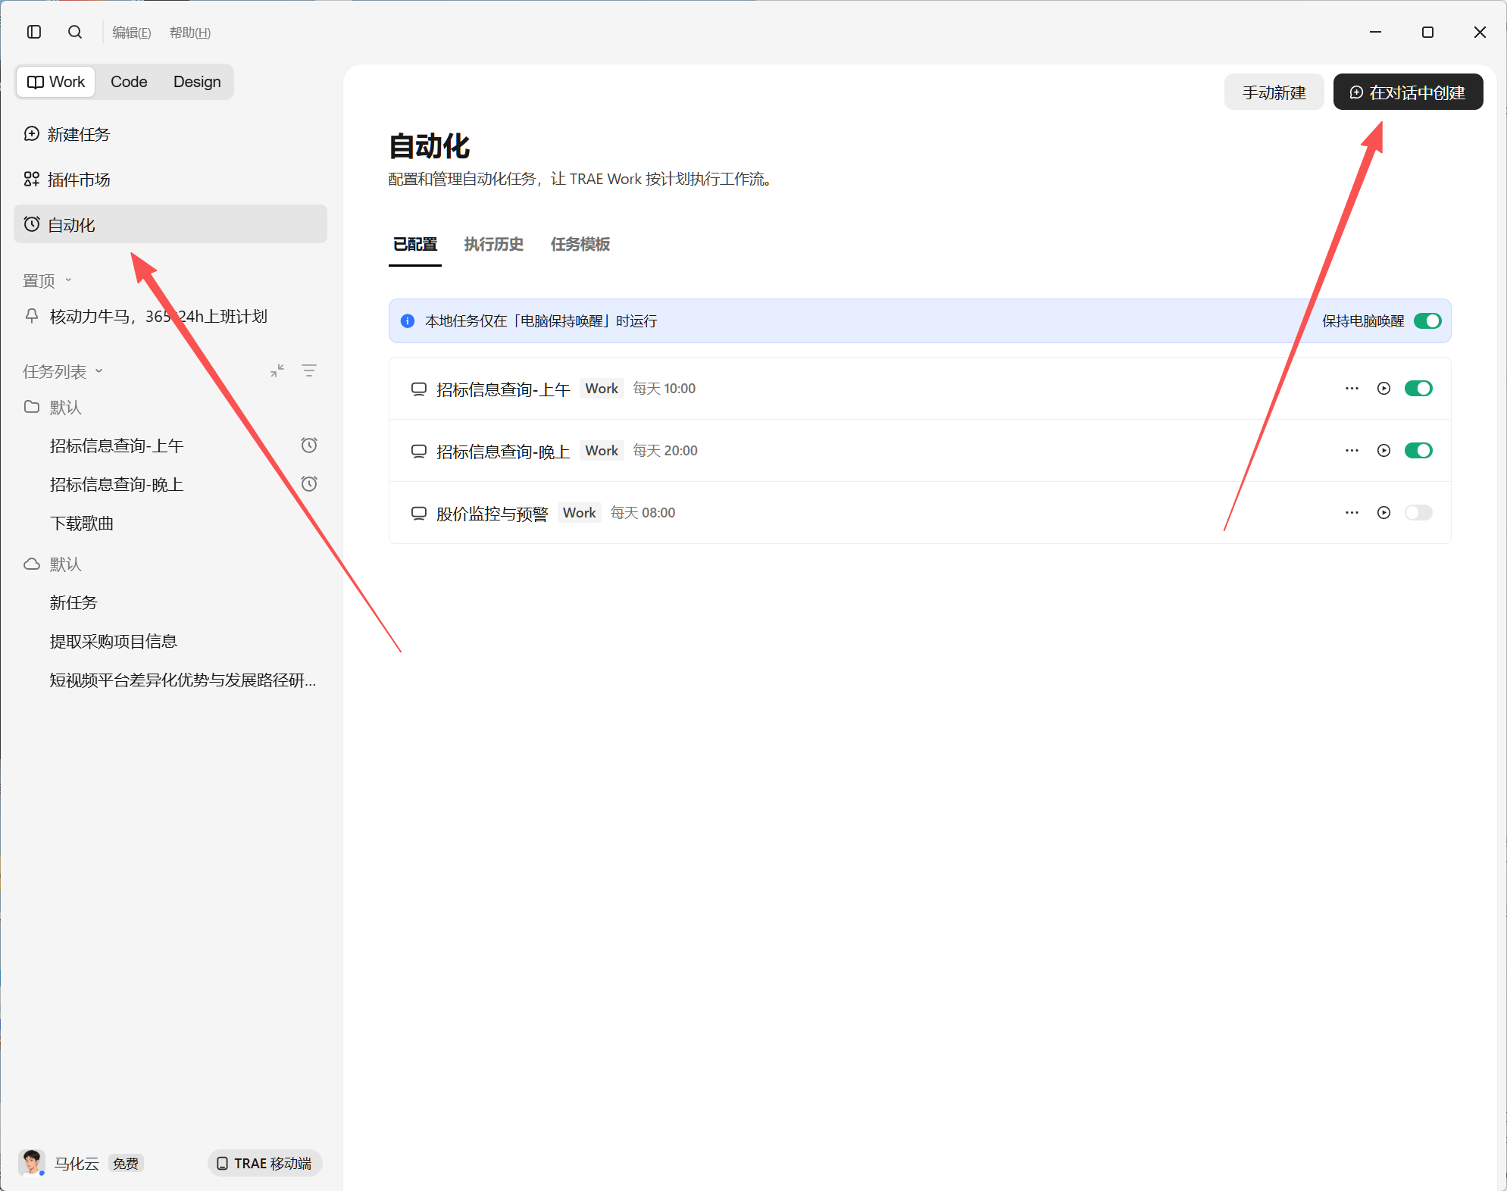Collapse the 默认 folder group
Image resolution: width=1507 pixels, height=1191 pixels.
53,408
